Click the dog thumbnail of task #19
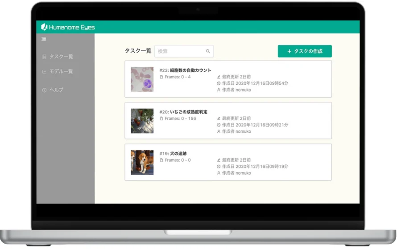The height and width of the screenshot is (249, 397). pos(142,162)
